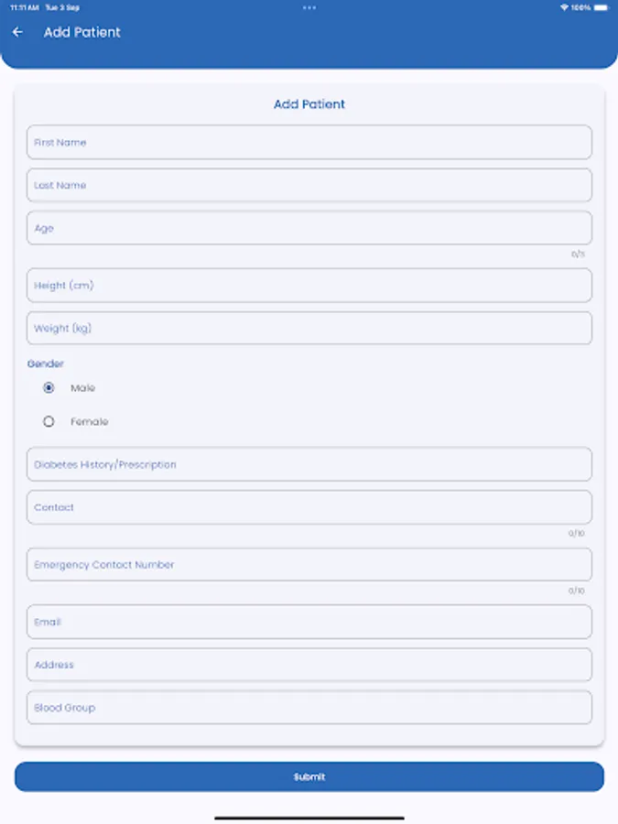Tap the Email input field
The height and width of the screenshot is (824, 618).
(x=309, y=622)
